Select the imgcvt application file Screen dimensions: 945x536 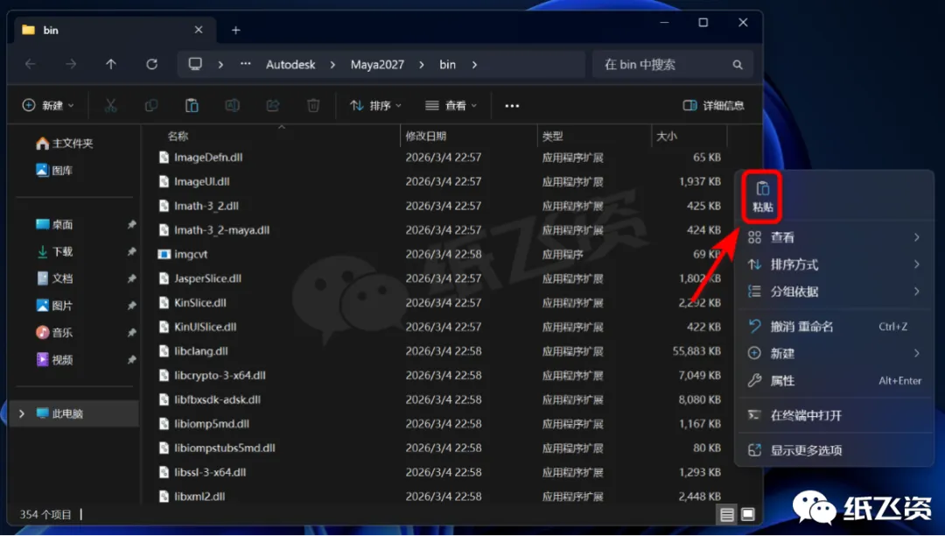441,255
